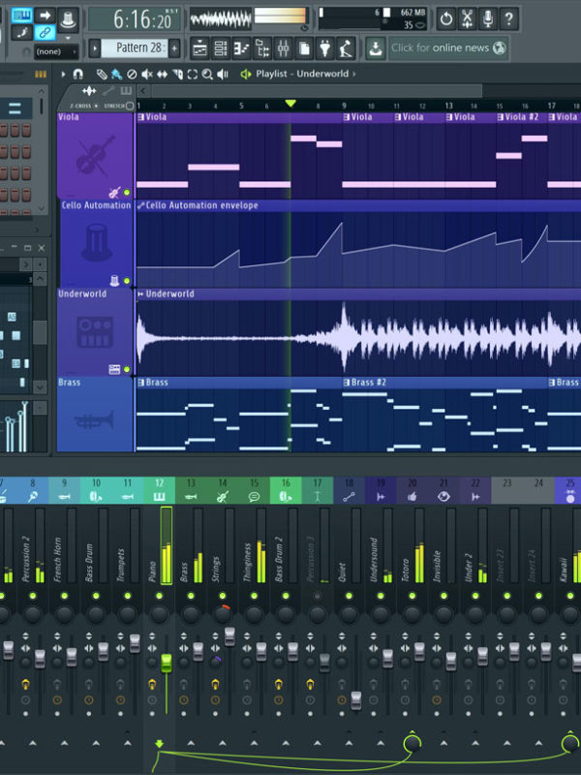Screen dimensions: 581x775
Task: Select the Mute tool in playlist toolbar
Action: (x=146, y=74)
